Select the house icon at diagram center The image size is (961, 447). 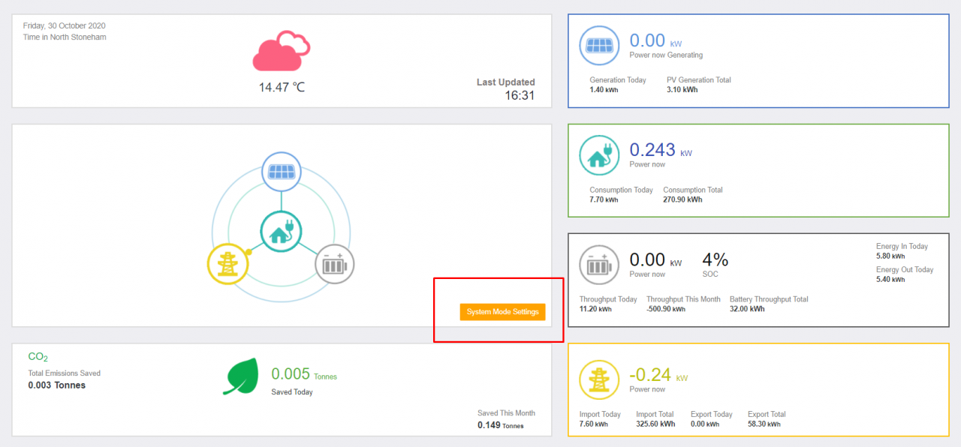281,230
